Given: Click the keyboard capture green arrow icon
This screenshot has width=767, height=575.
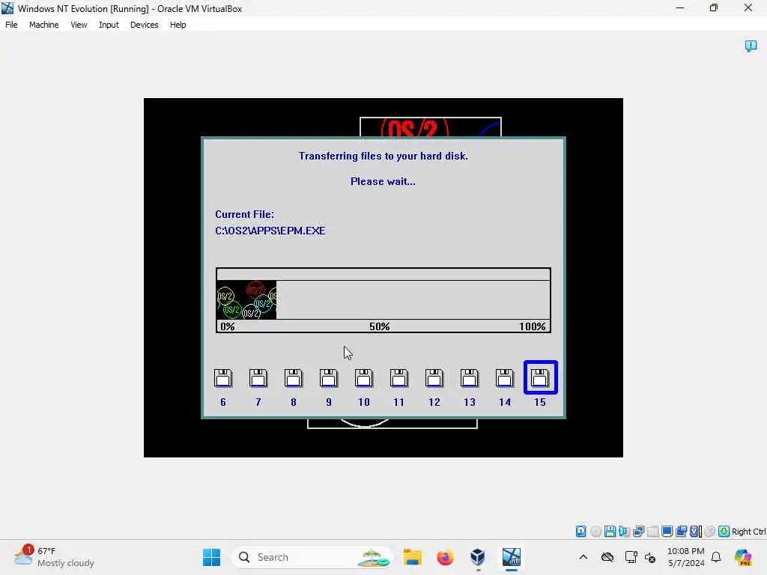Looking at the screenshot, I should [x=724, y=531].
